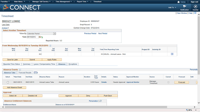Click the horizontal scrollbar at page bottom
The image size is (200, 112).
[86, 107]
